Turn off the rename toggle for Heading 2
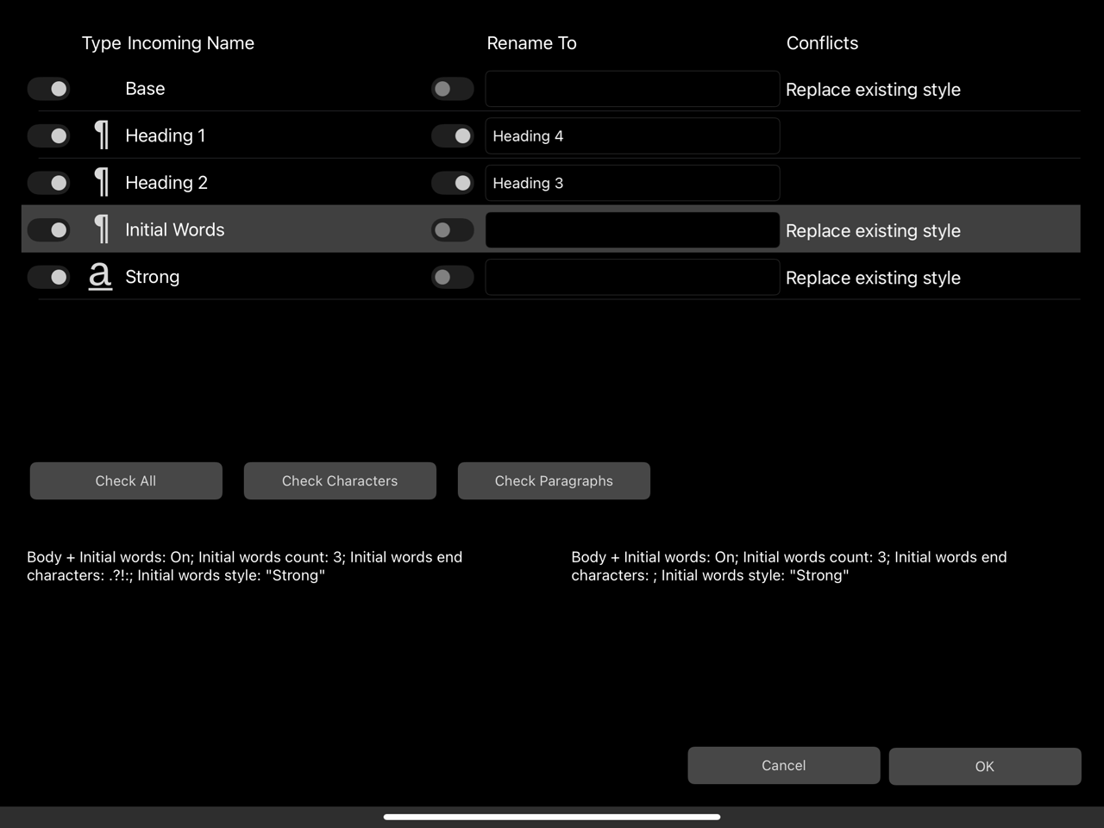This screenshot has height=828, width=1104. point(452,183)
